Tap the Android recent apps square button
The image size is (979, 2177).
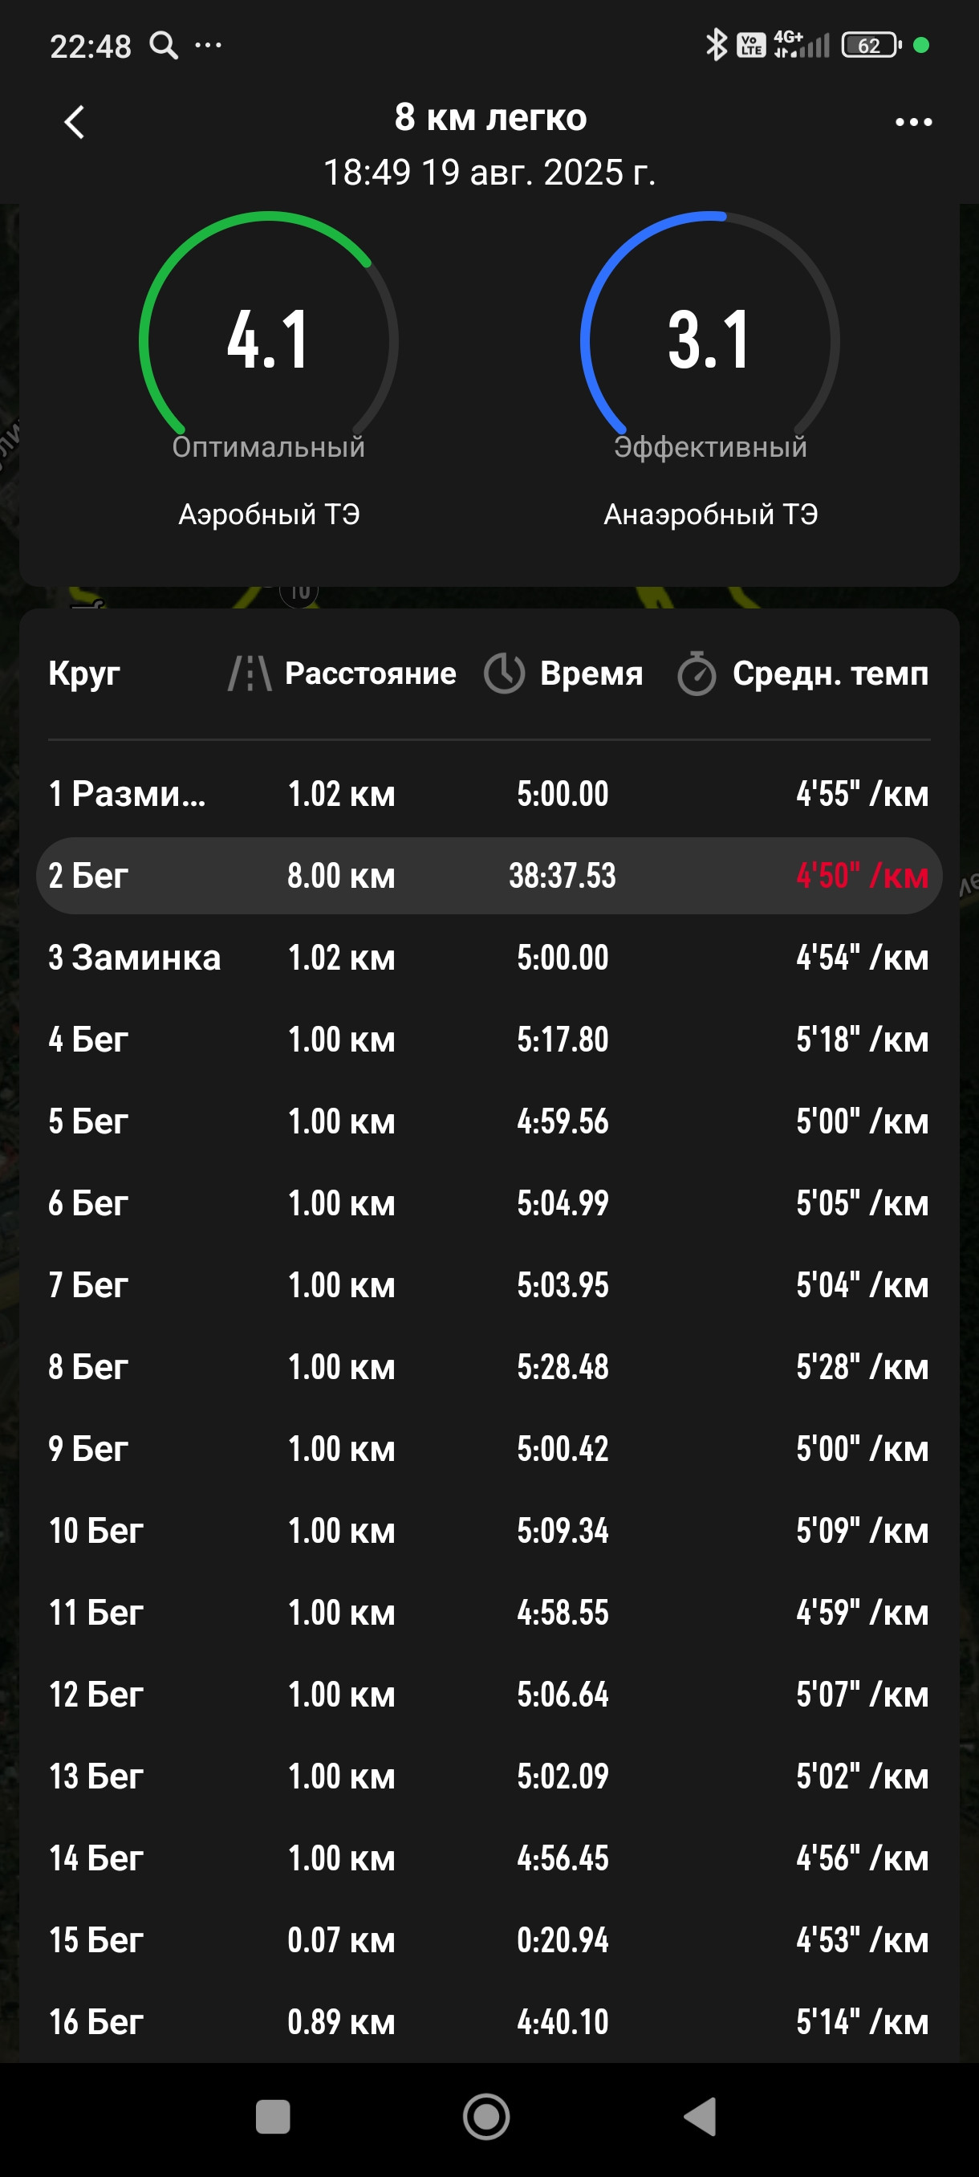click(273, 2117)
